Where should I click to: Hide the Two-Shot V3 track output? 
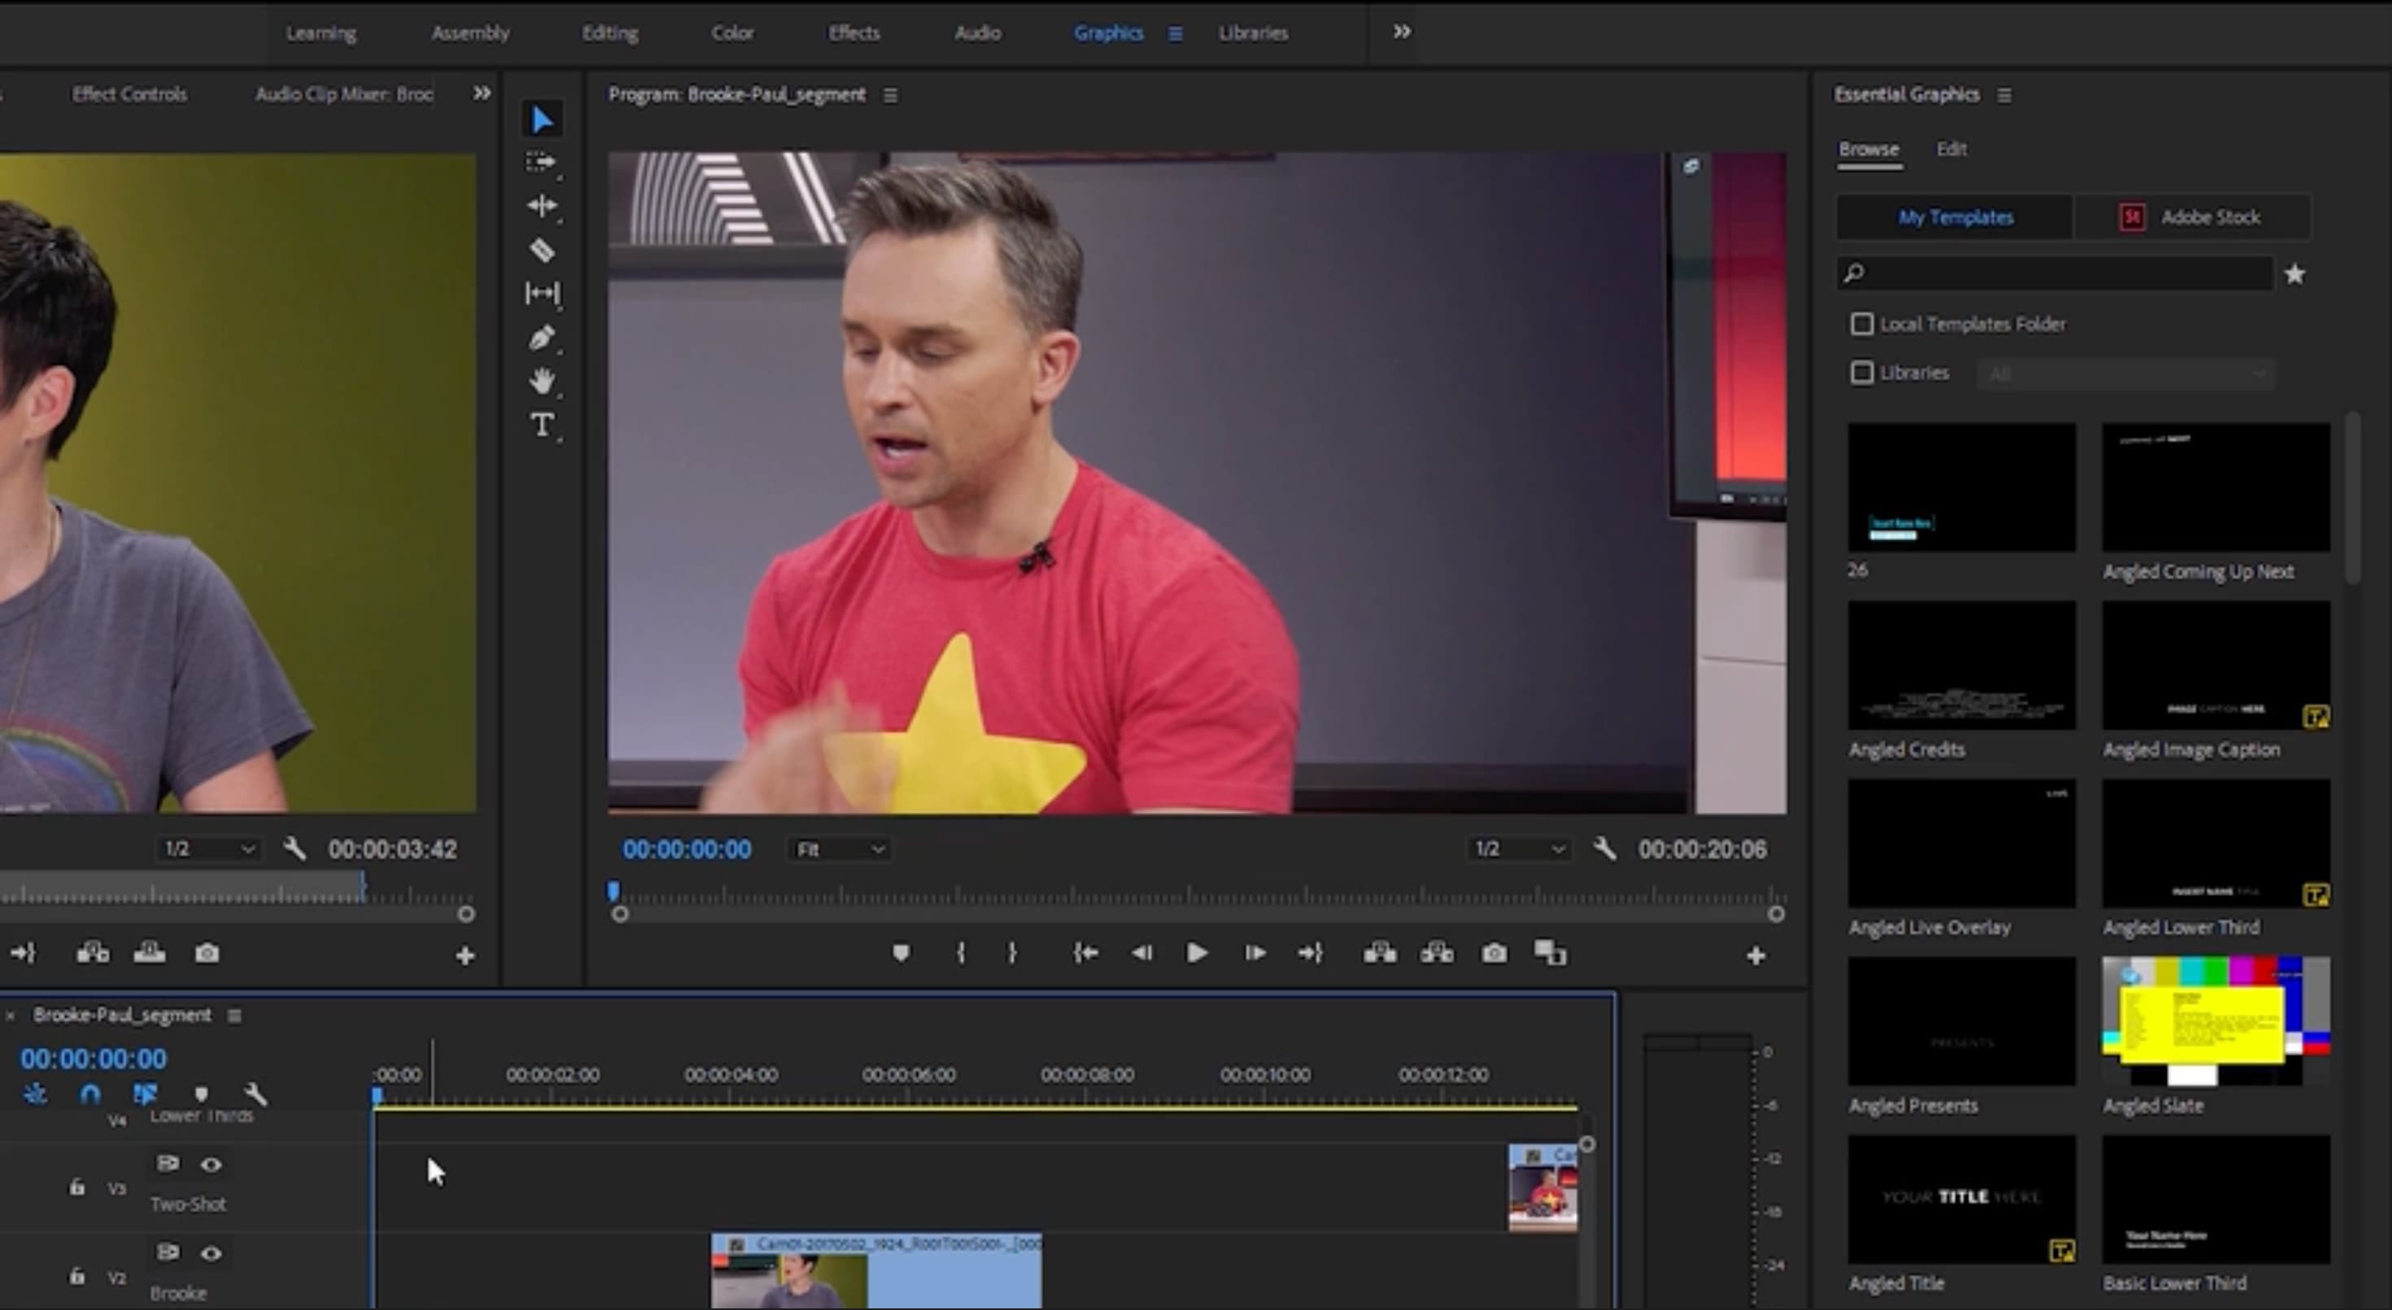point(211,1164)
